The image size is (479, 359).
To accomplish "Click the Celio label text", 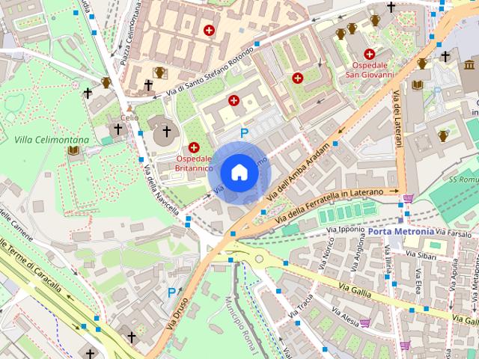I will coord(129,118).
